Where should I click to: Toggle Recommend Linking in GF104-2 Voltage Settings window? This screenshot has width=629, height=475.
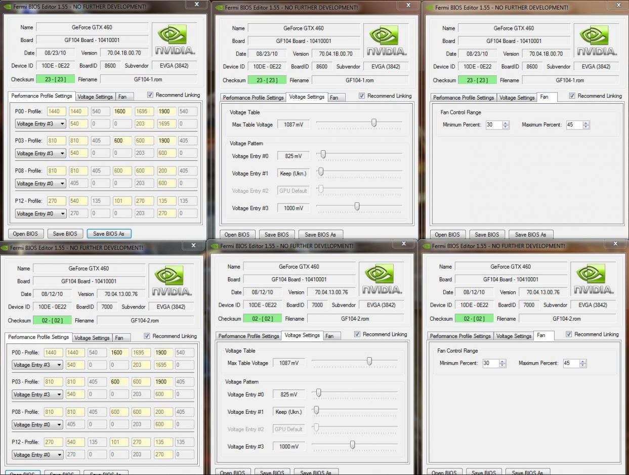(x=357, y=334)
